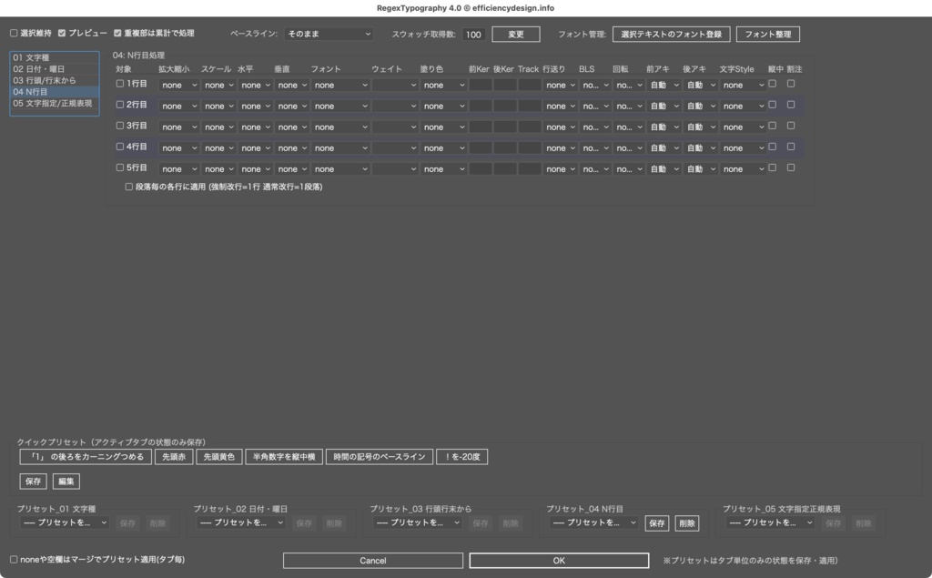The width and height of the screenshot is (932, 578).
Task: Switch to 05 文字指定/正規表現 tab
Action: [x=54, y=104]
